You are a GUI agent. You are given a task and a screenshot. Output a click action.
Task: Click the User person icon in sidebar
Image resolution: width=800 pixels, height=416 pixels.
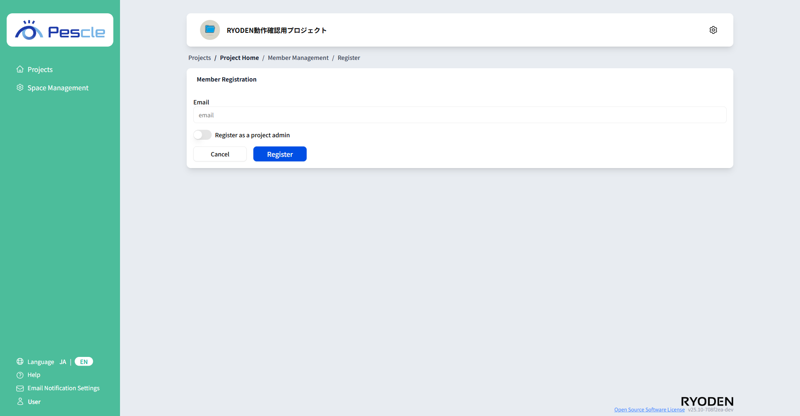pyautogui.click(x=20, y=401)
